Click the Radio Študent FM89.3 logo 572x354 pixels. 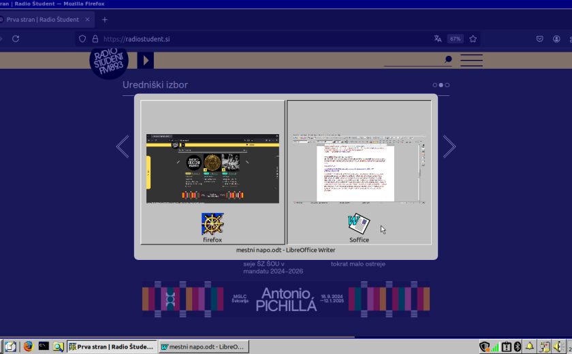[x=109, y=60]
